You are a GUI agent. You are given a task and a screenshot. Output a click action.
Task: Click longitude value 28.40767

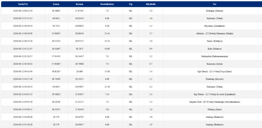pos(80,117)
